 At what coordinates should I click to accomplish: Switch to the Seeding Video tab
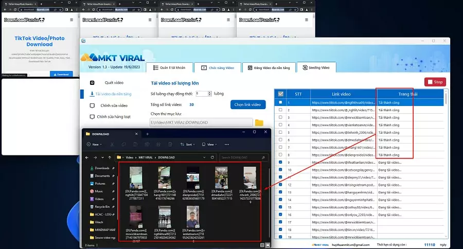point(316,67)
